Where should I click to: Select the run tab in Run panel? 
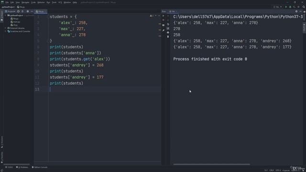[173, 11]
